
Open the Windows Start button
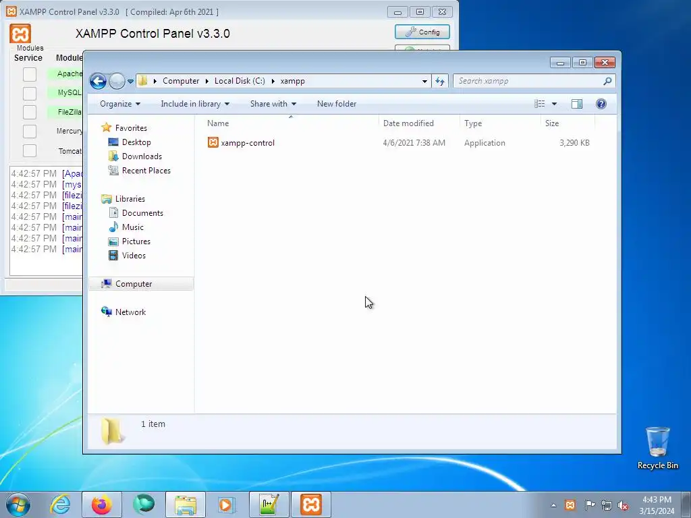coord(18,505)
